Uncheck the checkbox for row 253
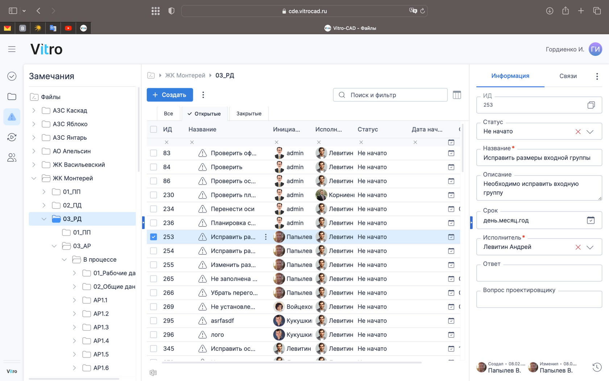 coord(153,237)
